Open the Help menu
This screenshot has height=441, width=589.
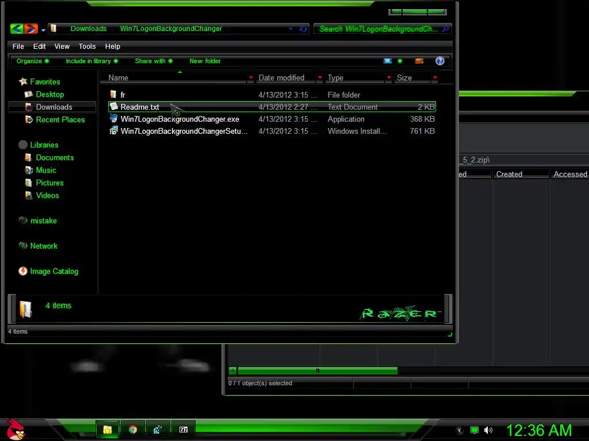click(x=112, y=47)
